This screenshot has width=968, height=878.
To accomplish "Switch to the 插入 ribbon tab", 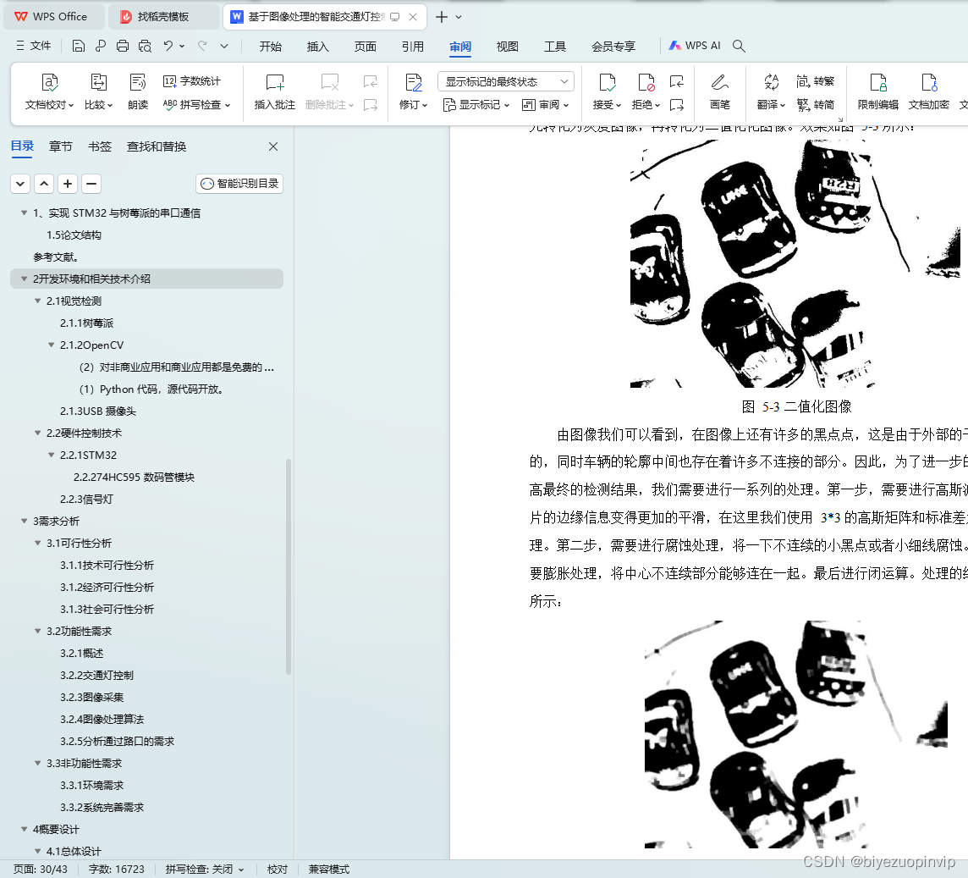I will (x=318, y=47).
